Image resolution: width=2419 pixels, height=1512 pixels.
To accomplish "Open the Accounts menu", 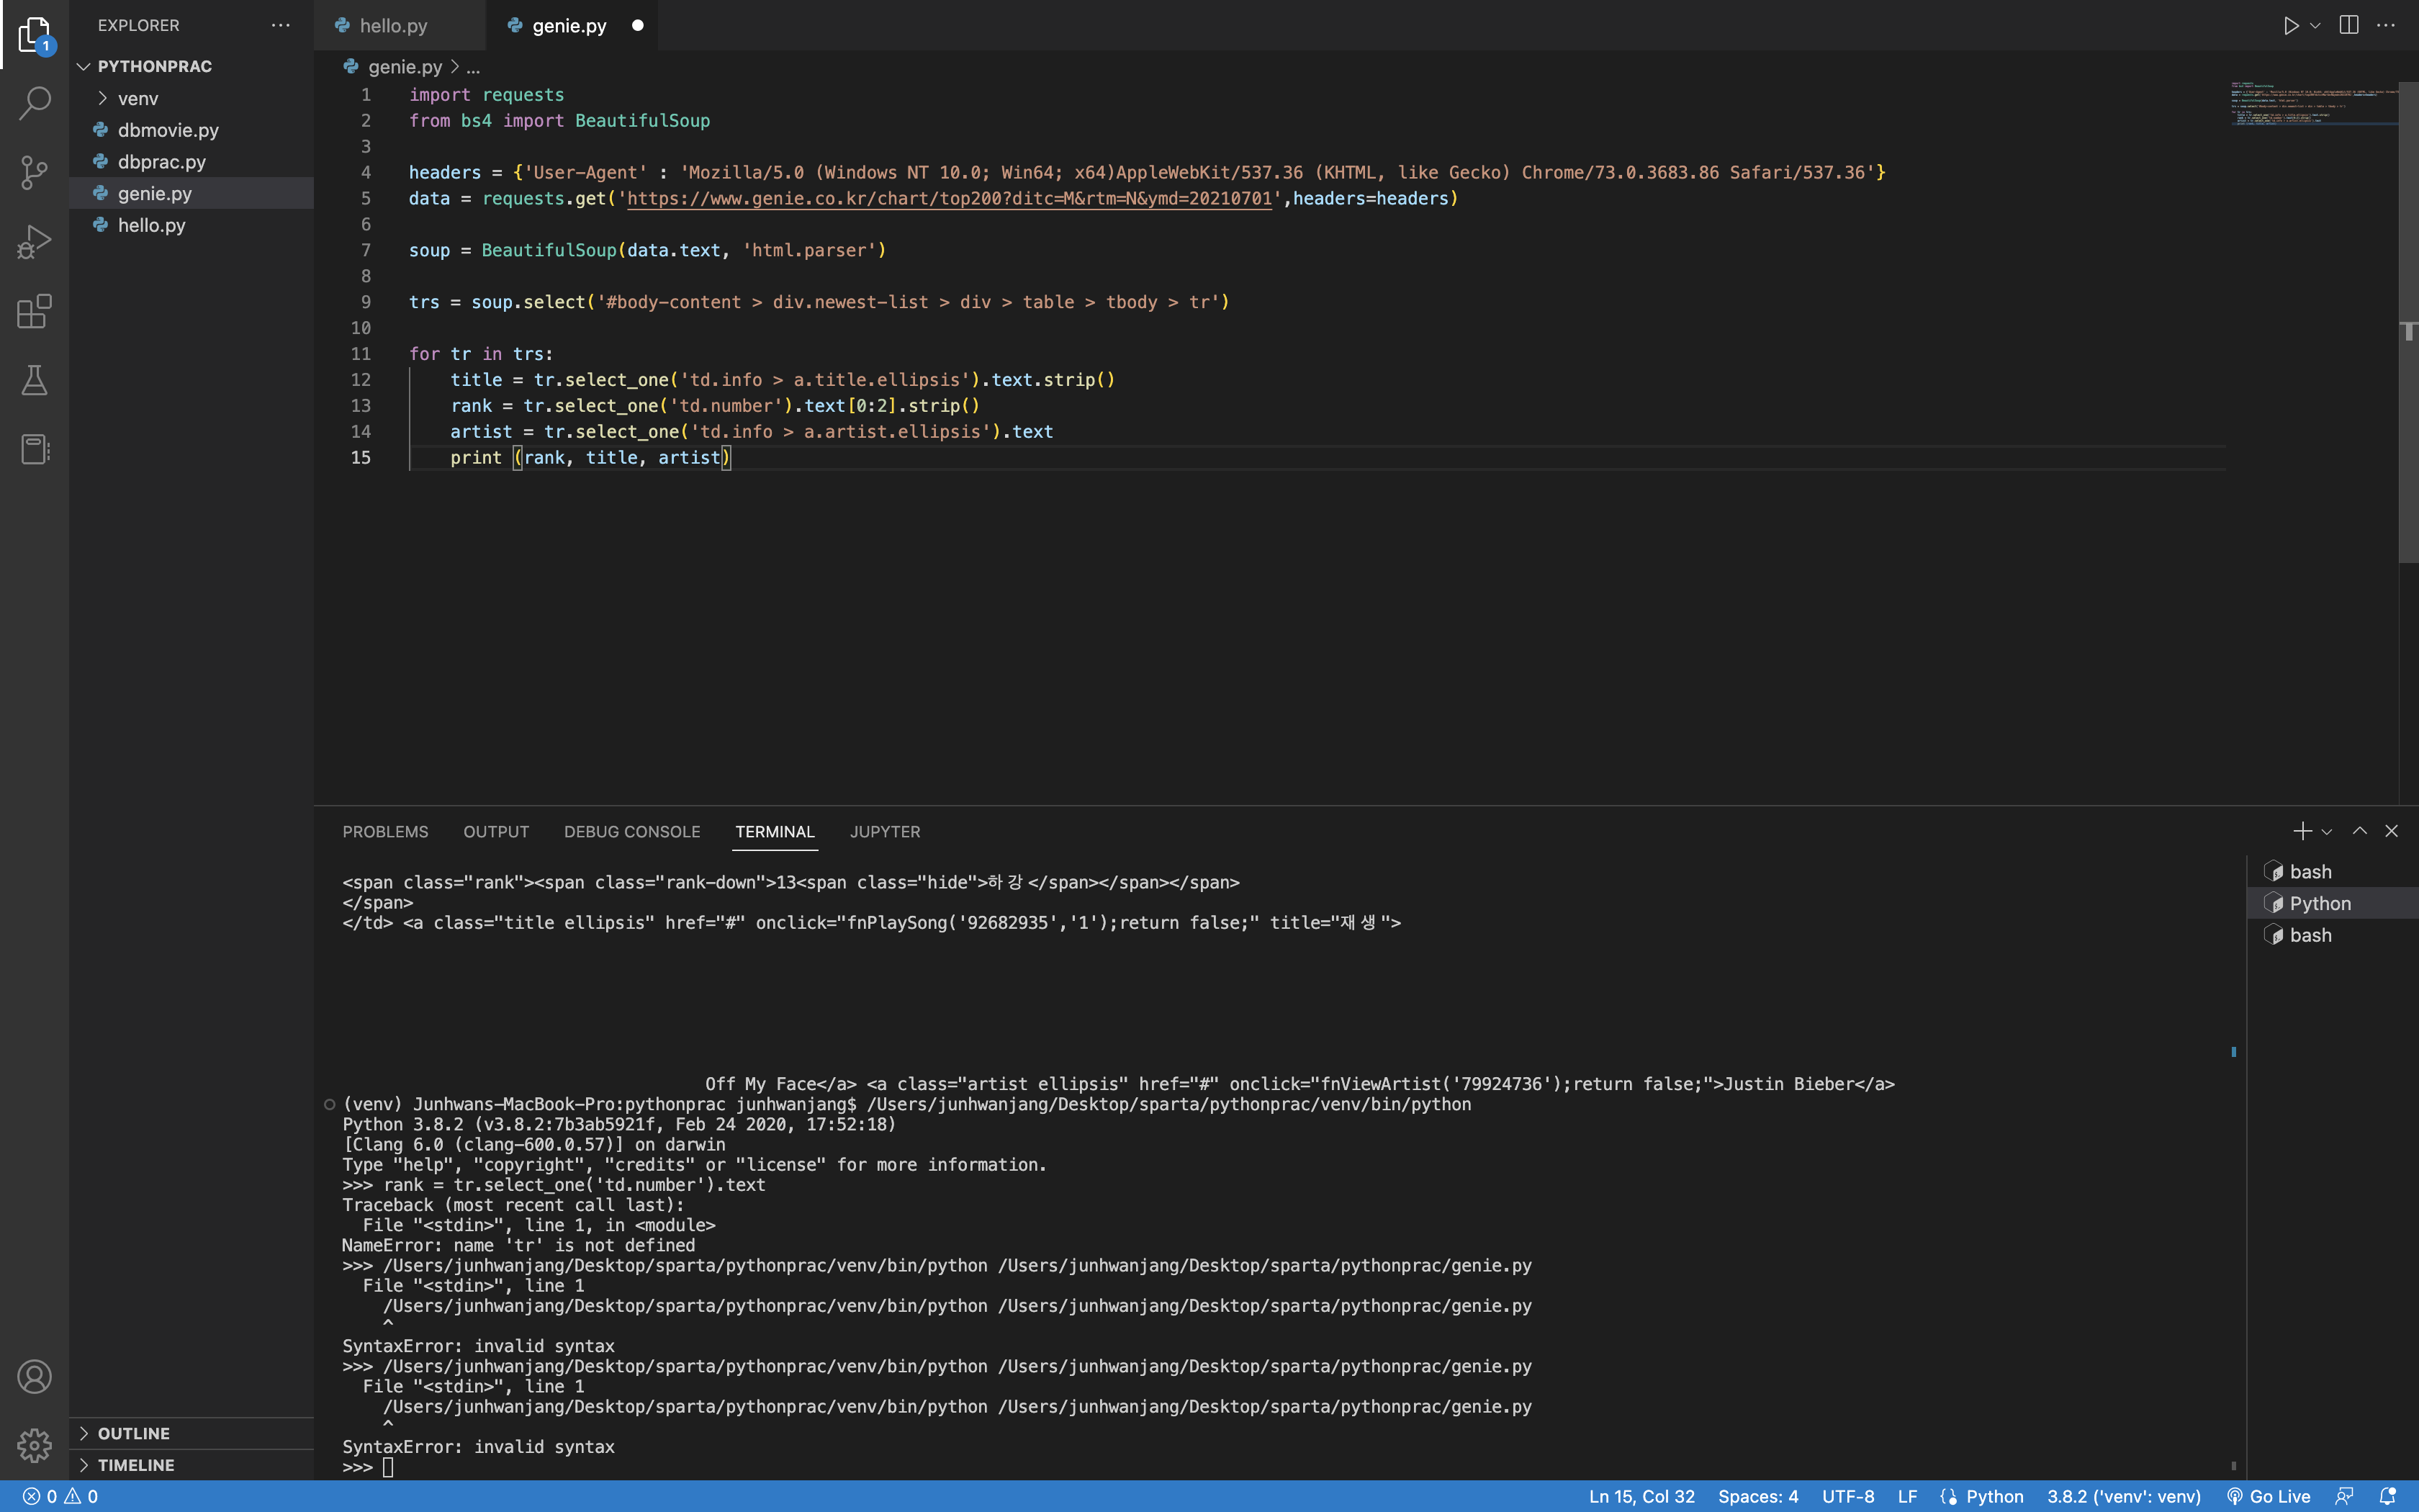I will click(34, 1377).
